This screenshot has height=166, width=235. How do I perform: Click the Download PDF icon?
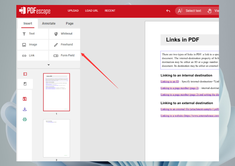click(x=25, y=109)
